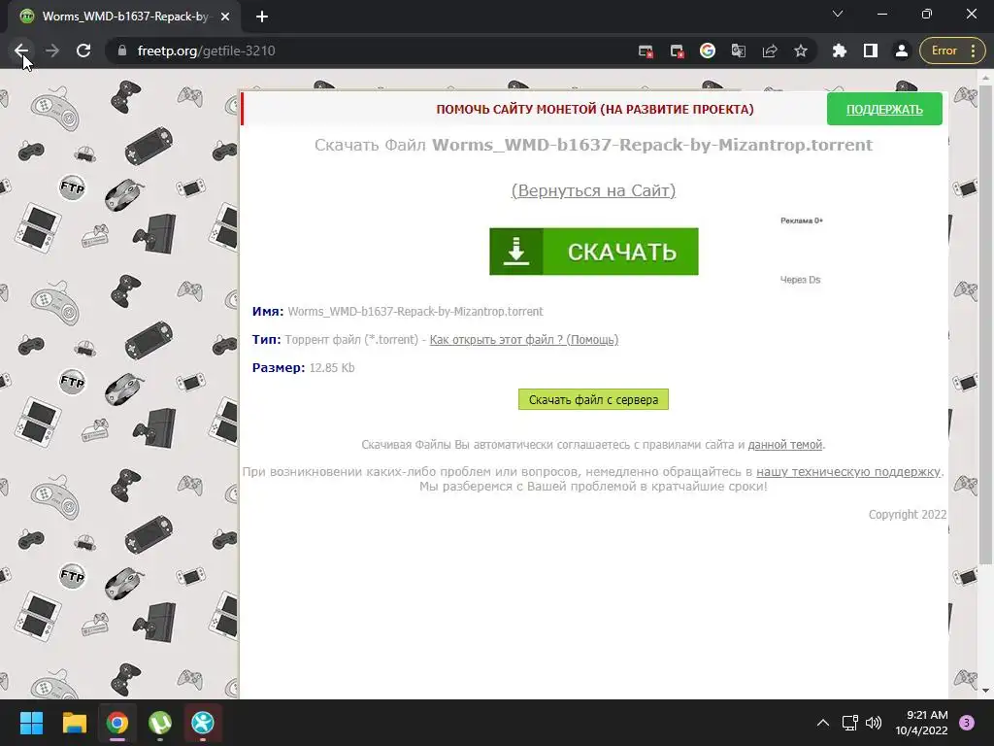Viewport: 994px width, 746px height.
Task: Follow the Вернуться на Сайт link
Action: (593, 190)
